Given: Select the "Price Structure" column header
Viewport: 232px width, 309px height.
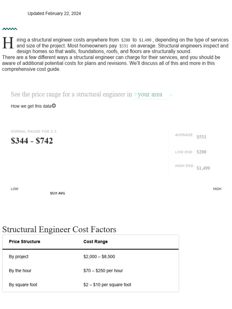Looking at the screenshot, I should tap(24, 242).
